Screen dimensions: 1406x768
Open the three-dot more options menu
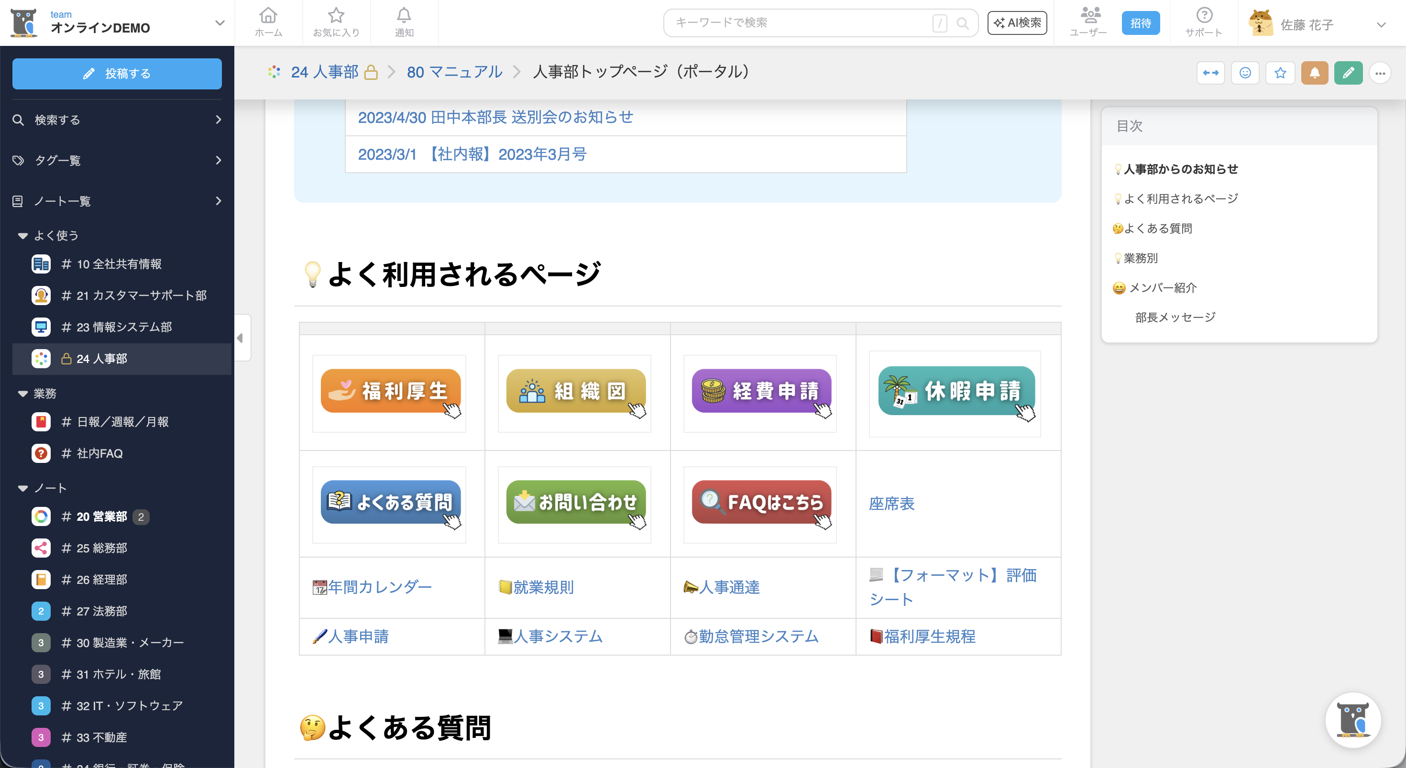1380,73
